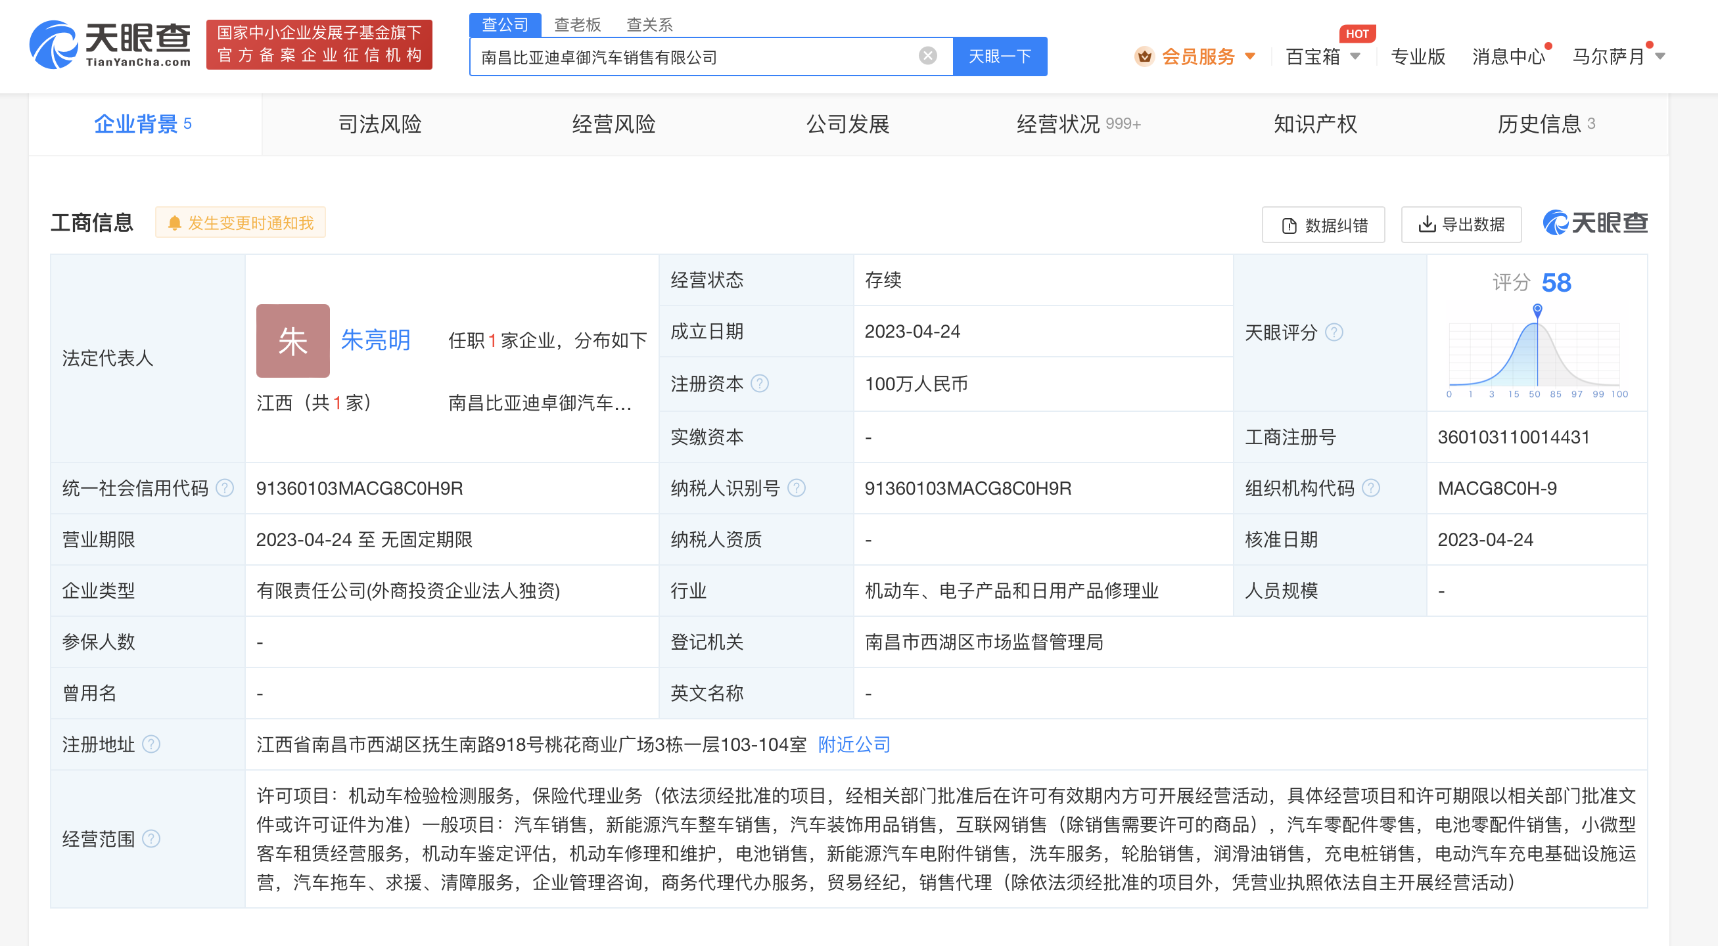The image size is (1718, 946).
Task: Click help icon next to 组织机构代码
Action: pos(1370,488)
